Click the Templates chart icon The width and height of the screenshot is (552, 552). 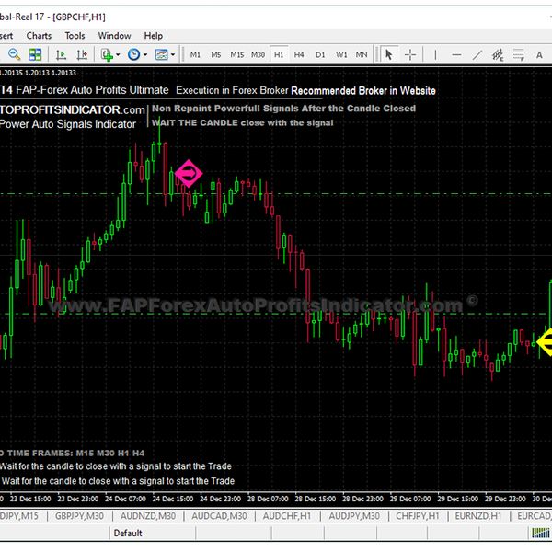pos(162,54)
